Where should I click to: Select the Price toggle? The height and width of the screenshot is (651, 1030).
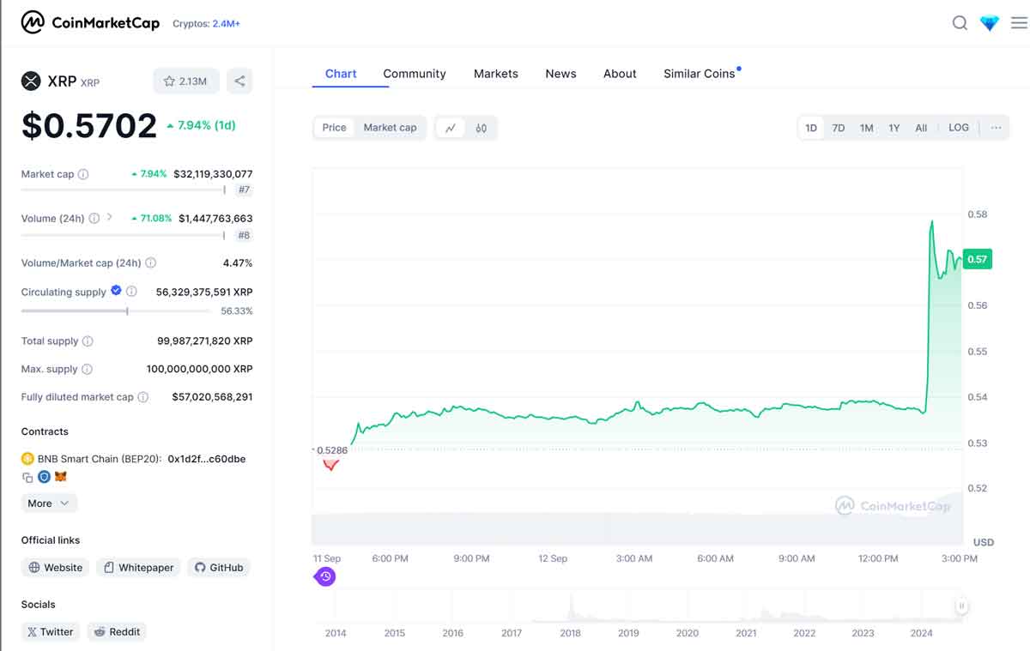pos(334,128)
